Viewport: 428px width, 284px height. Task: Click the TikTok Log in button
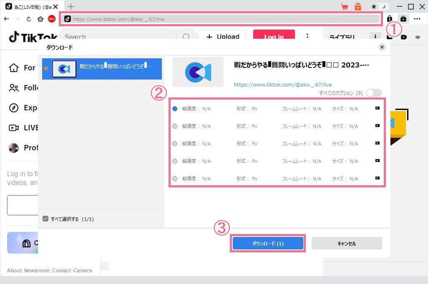[x=274, y=36]
